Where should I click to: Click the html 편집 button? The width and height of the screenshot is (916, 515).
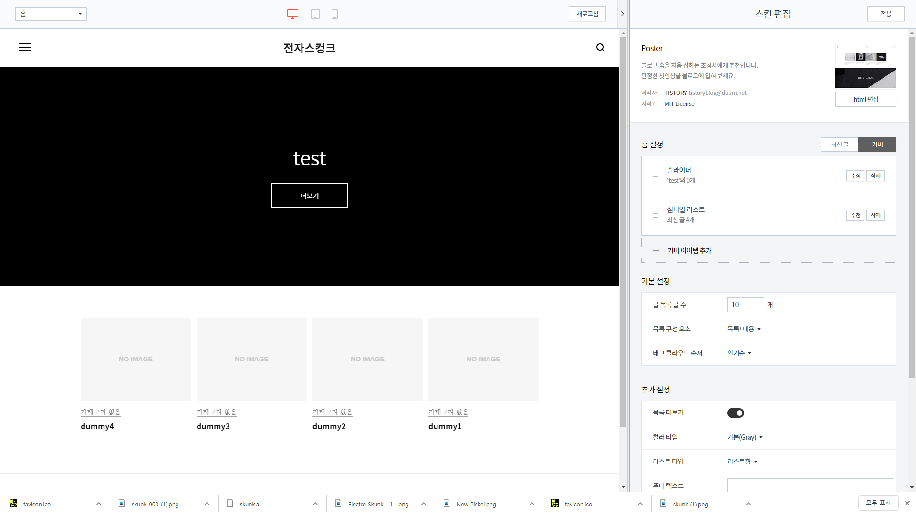[x=865, y=99]
